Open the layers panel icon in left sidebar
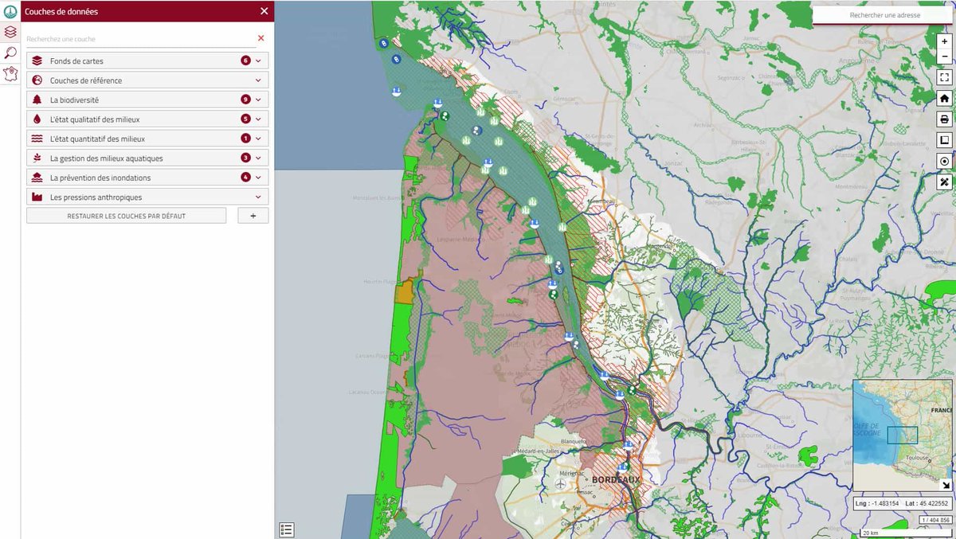956x539 pixels. point(10,32)
